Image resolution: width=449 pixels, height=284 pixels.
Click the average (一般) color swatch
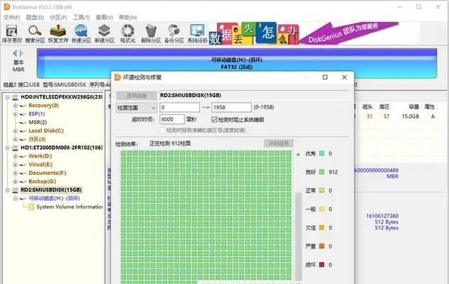tap(321, 209)
